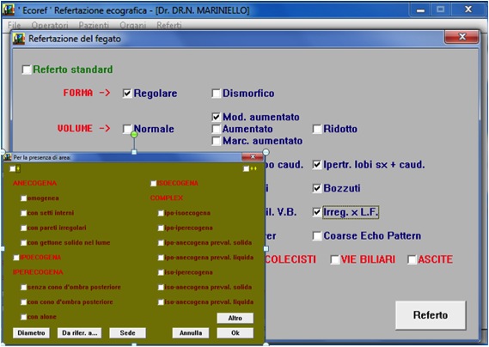The height and width of the screenshot is (347, 489).
Task: Check 'con gettone solido nel lume'
Action: click(24, 242)
